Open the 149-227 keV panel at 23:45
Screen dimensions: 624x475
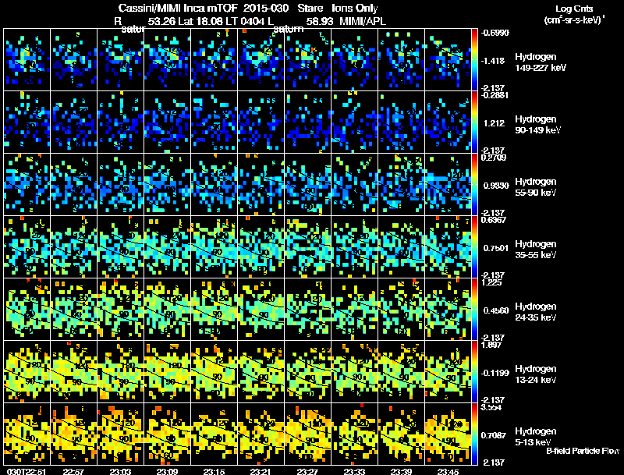click(448, 59)
